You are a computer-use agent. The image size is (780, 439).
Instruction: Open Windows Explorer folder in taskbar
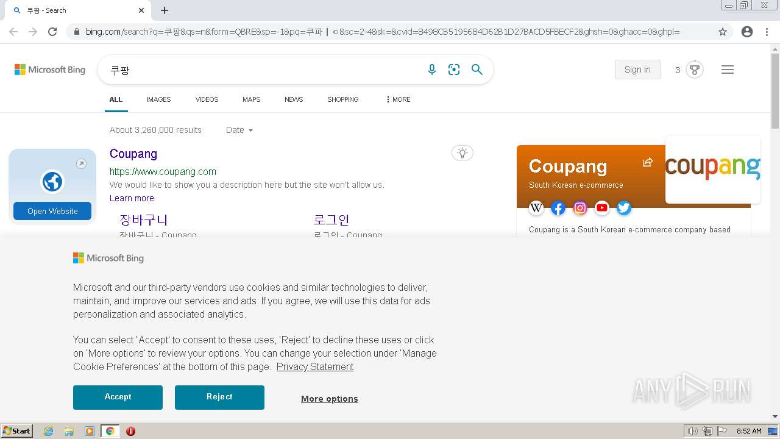pos(69,431)
